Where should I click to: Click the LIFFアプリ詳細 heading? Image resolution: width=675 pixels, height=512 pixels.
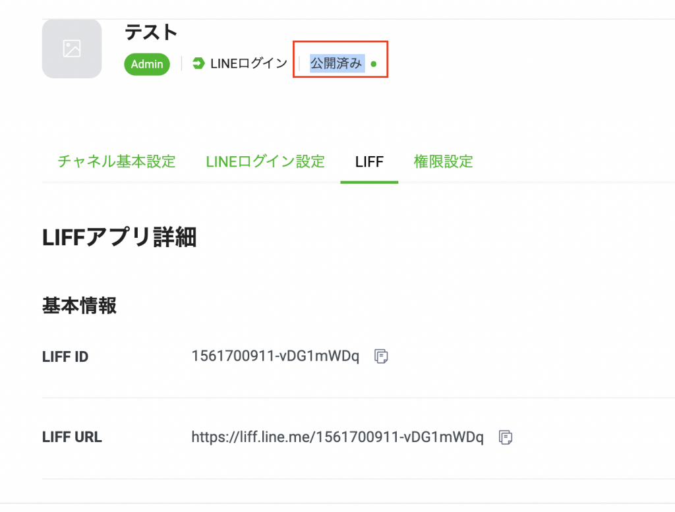tap(120, 237)
